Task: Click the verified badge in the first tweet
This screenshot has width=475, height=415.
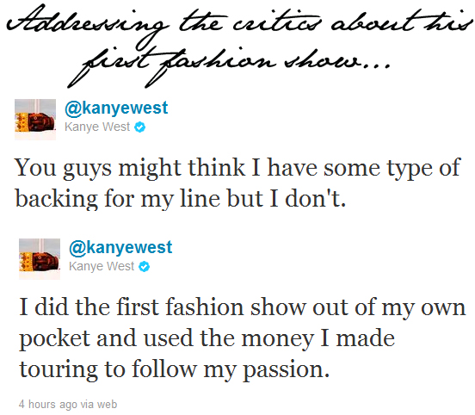Action: click(x=140, y=127)
